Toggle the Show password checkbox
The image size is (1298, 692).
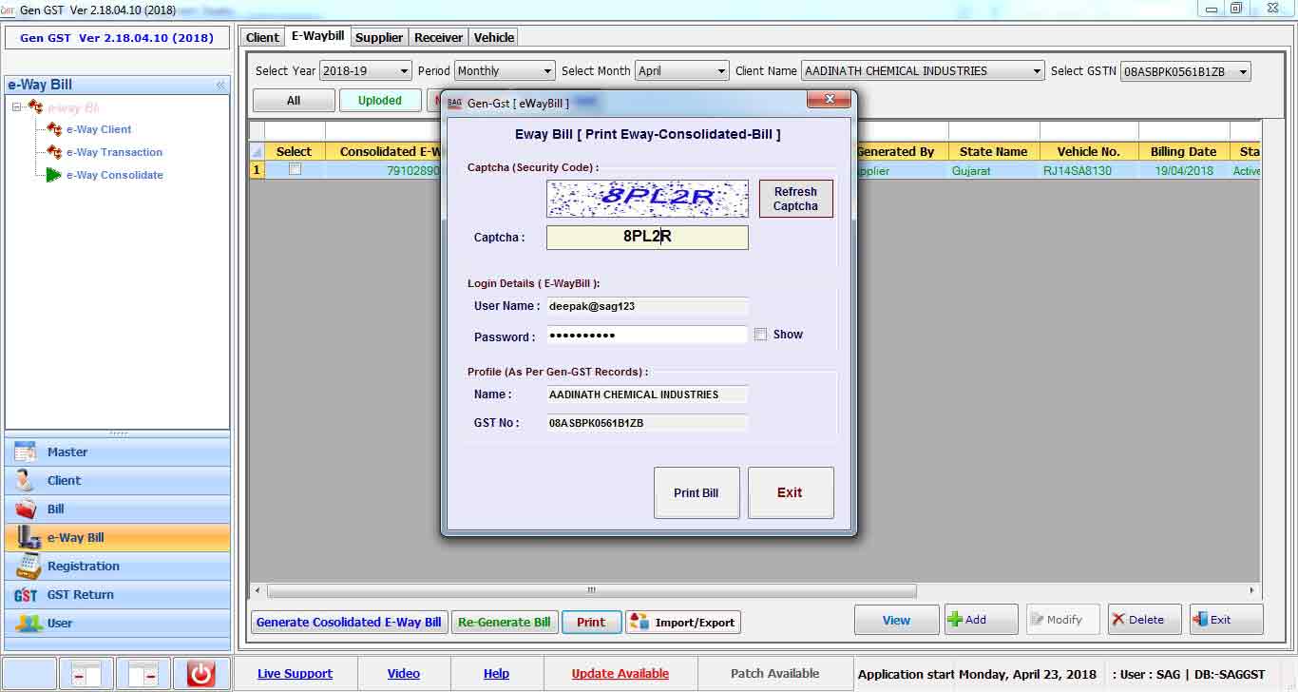coord(760,335)
